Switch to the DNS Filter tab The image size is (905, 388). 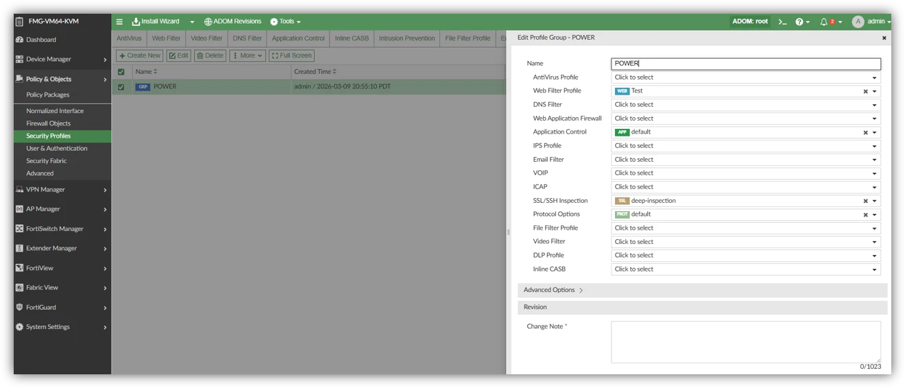pyautogui.click(x=247, y=38)
